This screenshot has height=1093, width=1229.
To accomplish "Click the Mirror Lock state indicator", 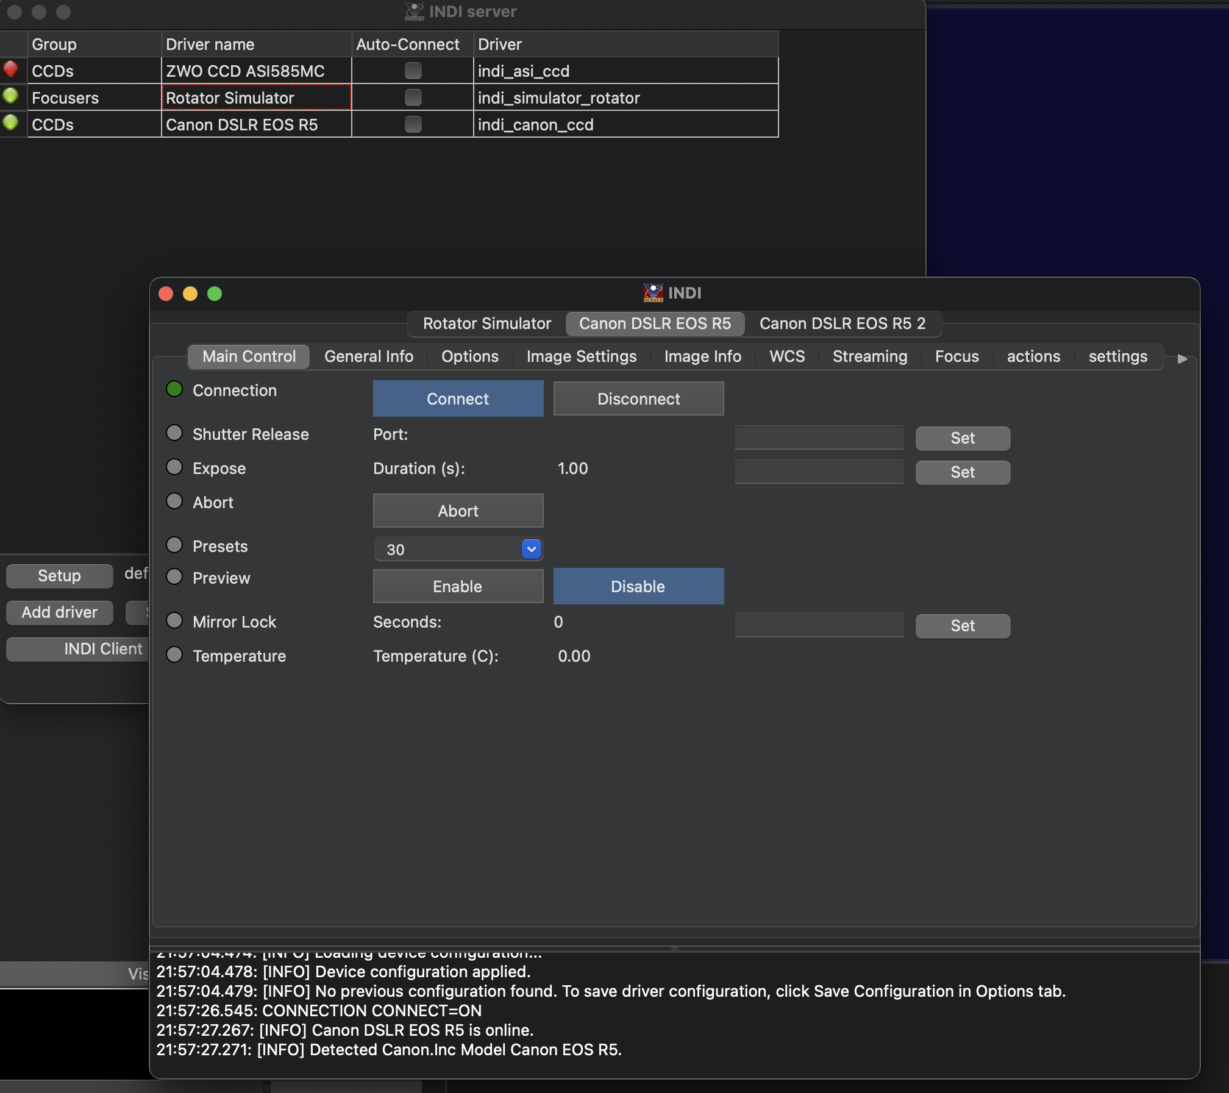I will pos(174,621).
